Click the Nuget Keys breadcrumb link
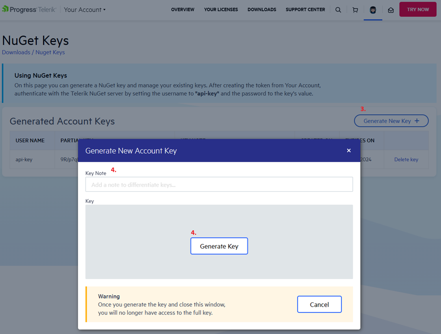Image resolution: width=441 pixels, height=334 pixels. point(50,52)
